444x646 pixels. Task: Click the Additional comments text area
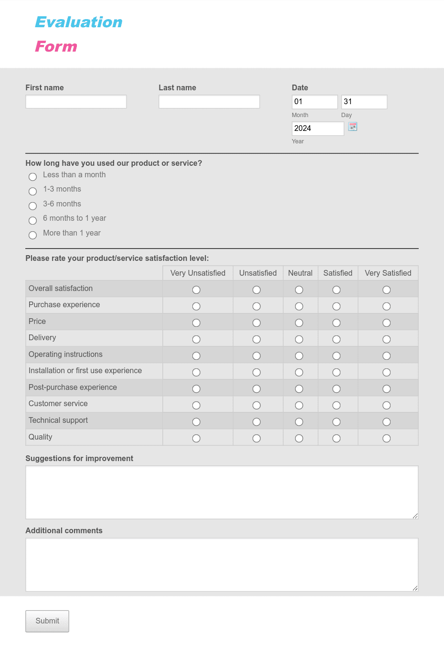tap(222, 565)
